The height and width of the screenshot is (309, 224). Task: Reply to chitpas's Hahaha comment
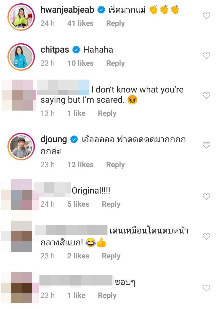115,63
